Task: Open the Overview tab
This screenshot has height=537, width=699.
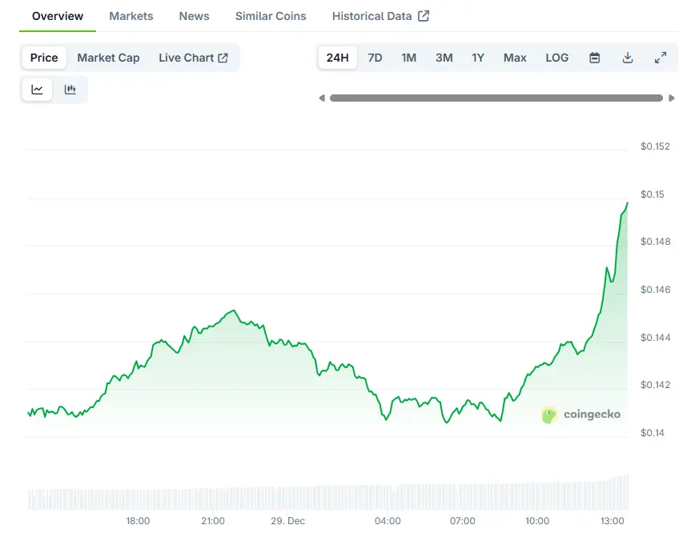Action: (x=58, y=16)
